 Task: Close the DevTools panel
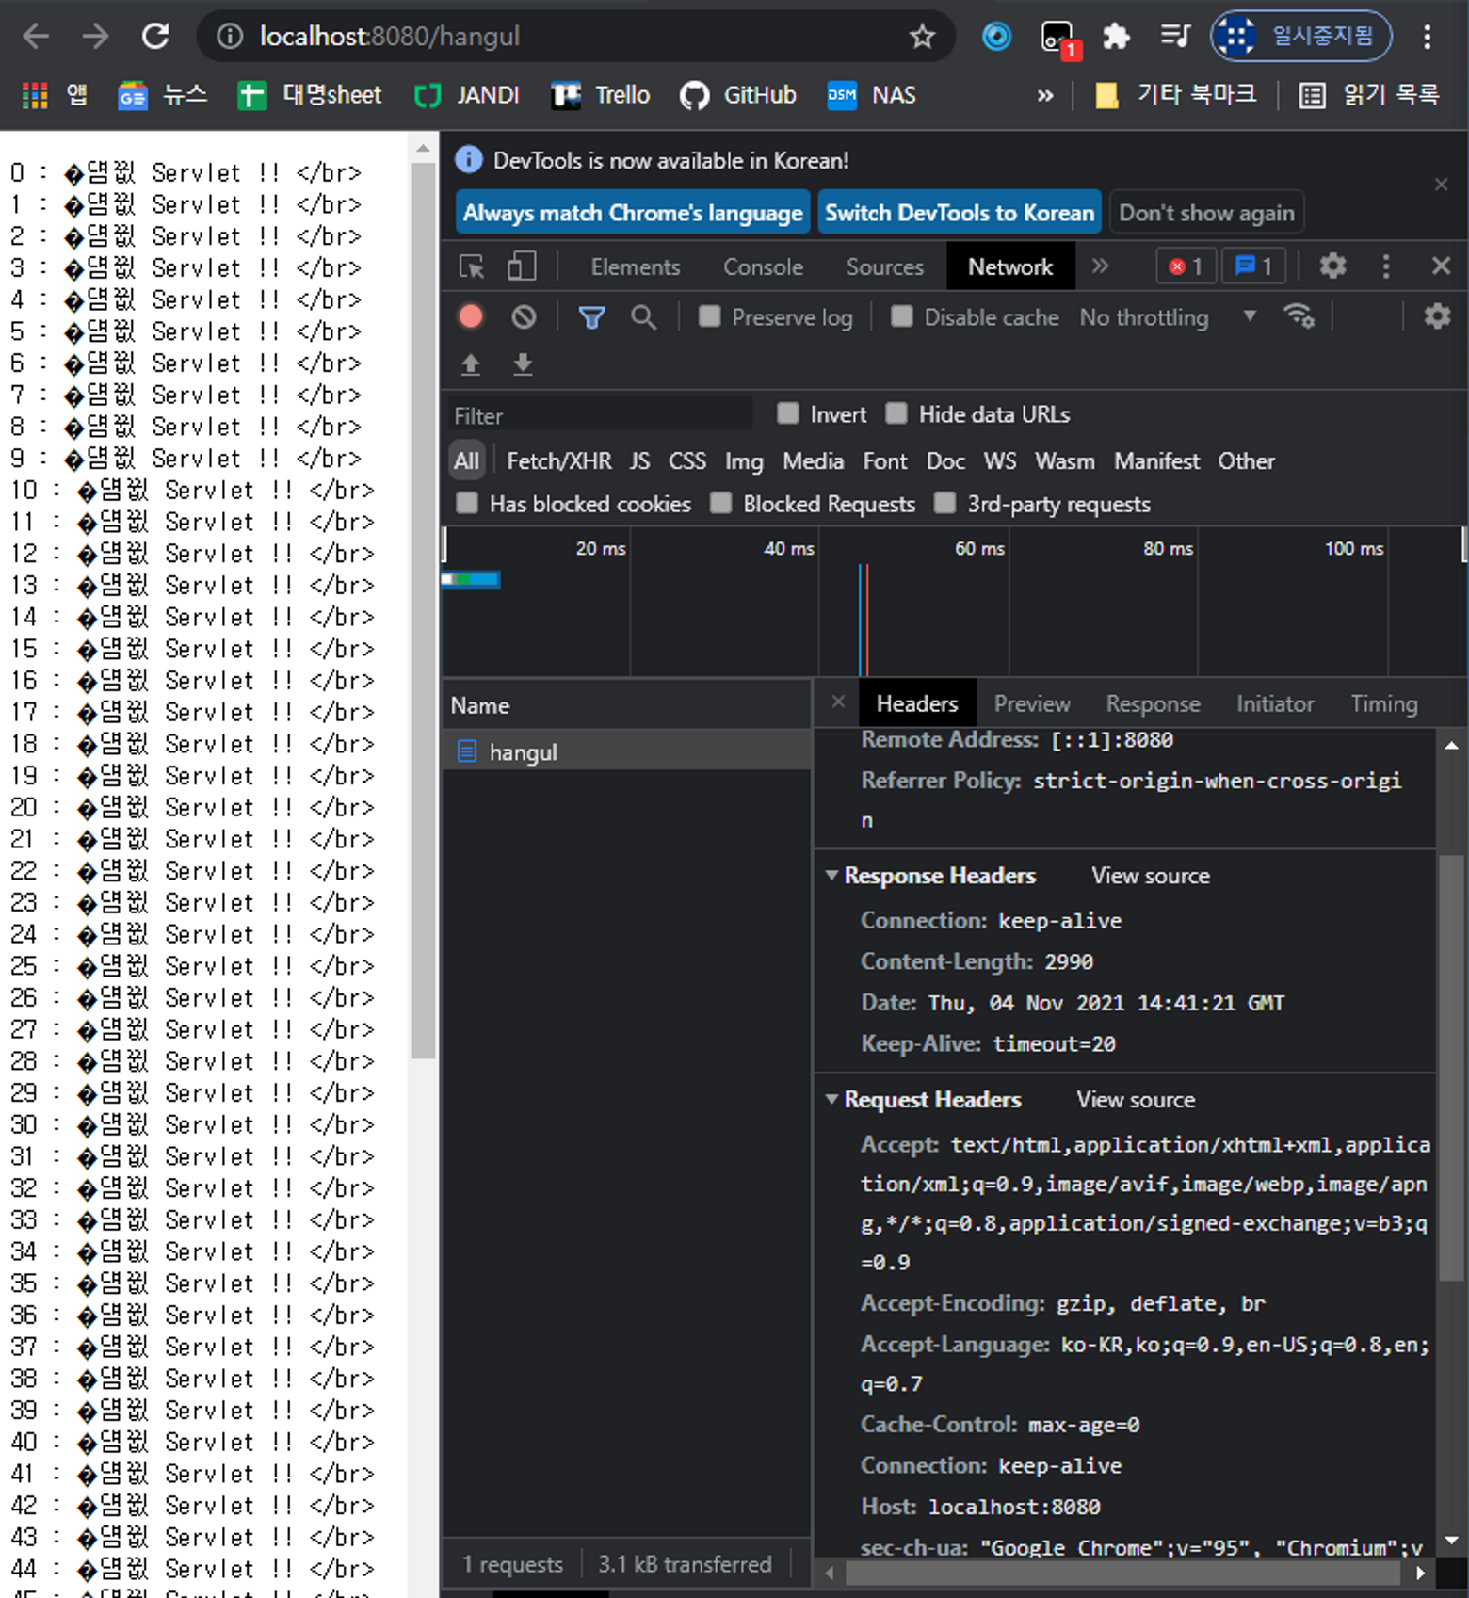pyautogui.click(x=1441, y=266)
